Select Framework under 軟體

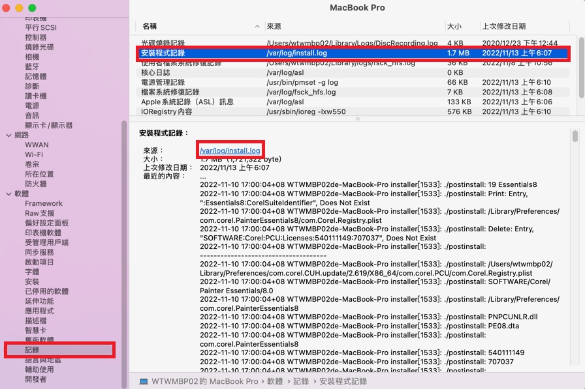coord(44,203)
